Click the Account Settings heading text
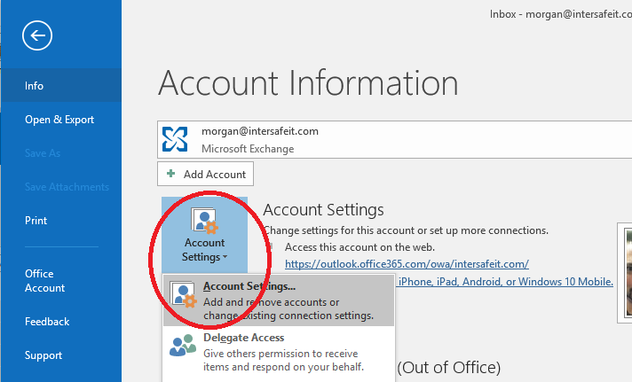The height and width of the screenshot is (382, 632). (323, 210)
